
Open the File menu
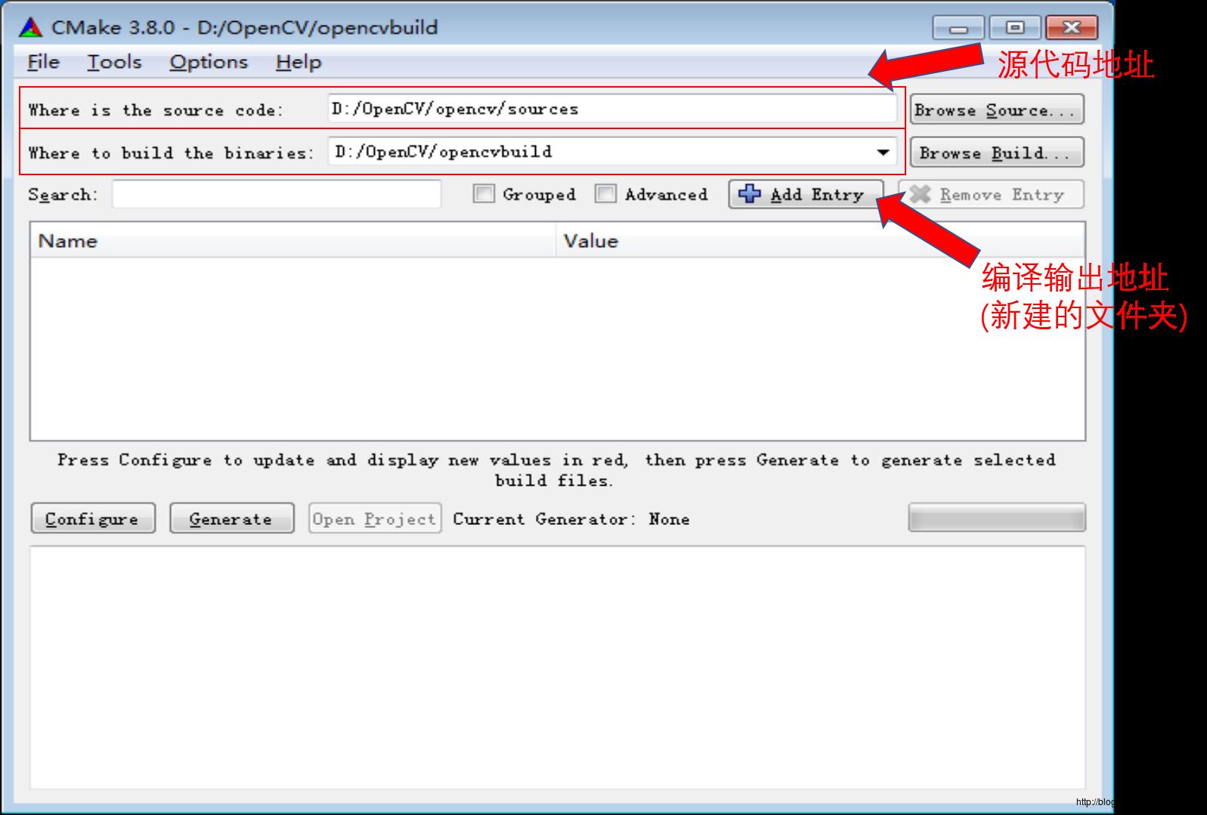[x=43, y=62]
